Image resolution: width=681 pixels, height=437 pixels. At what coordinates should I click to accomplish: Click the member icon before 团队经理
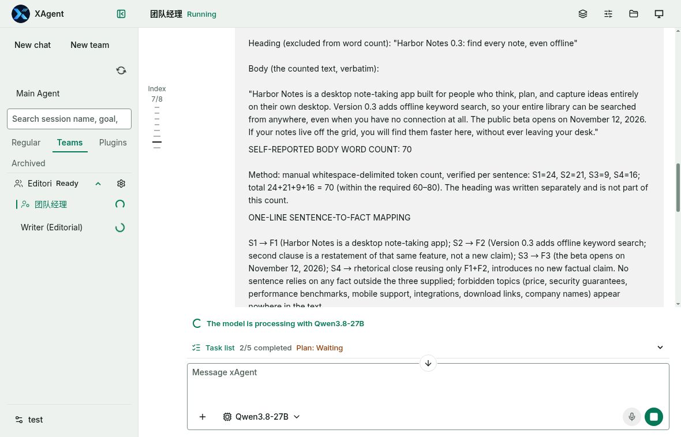pos(25,204)
